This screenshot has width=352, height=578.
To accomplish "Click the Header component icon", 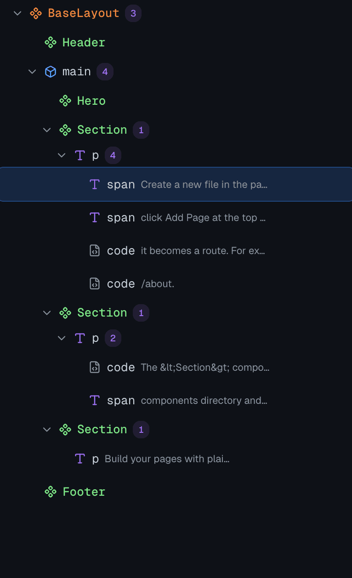I will [50, 42].
